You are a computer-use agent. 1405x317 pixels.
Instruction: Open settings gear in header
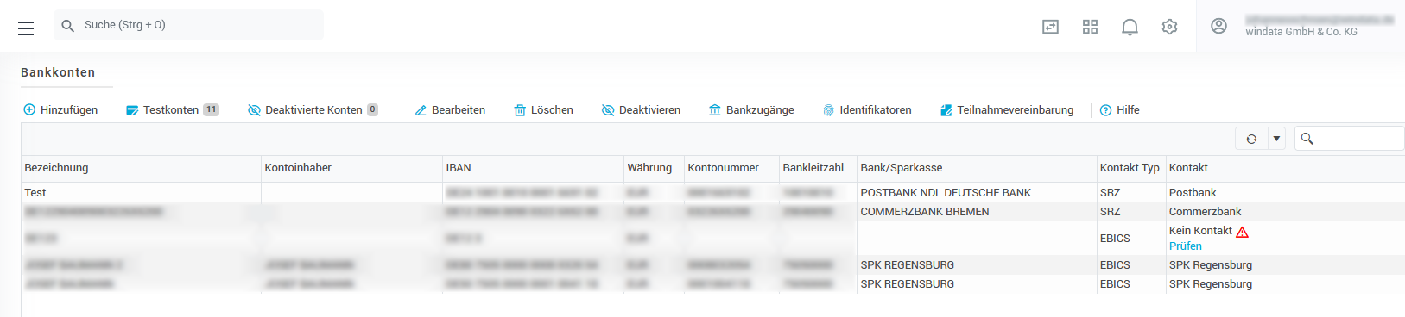coord(1169,27)
